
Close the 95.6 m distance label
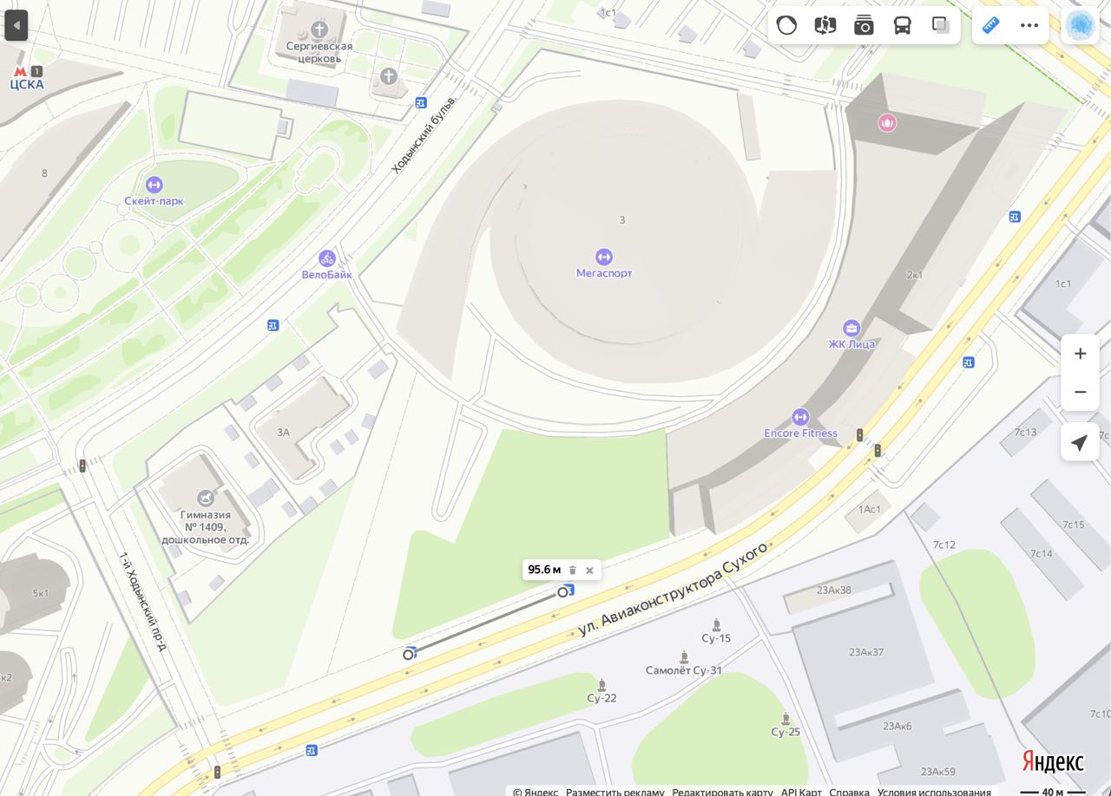tap(589, 570)
